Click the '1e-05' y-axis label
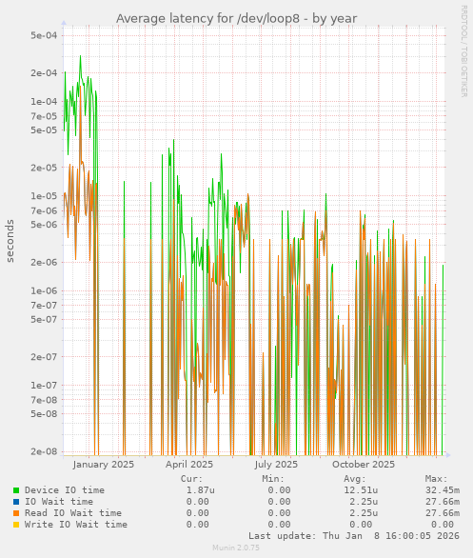The image size is (473, 558). (44, 196)
